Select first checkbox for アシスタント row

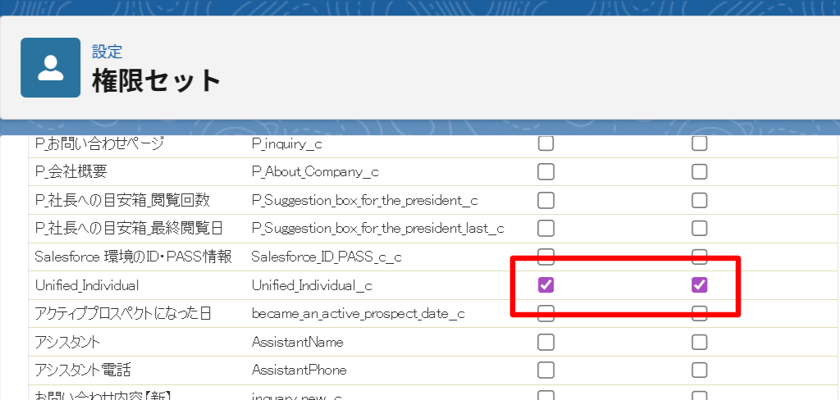tap(546, 342)
